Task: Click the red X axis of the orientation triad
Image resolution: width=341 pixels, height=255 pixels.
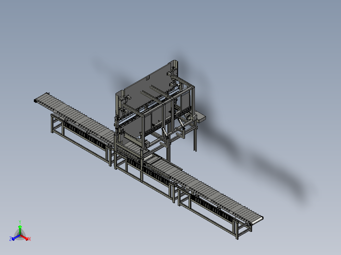Action: pyautogui.click(x=24, y=237)
